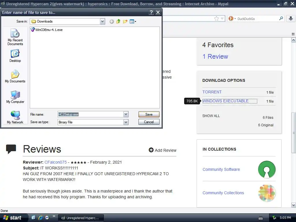Click the vertical scrollbar thumb

[293, 133]
